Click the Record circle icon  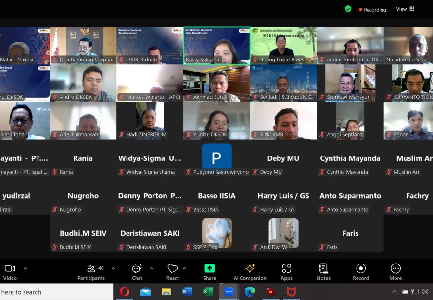[x=361, y=268]
